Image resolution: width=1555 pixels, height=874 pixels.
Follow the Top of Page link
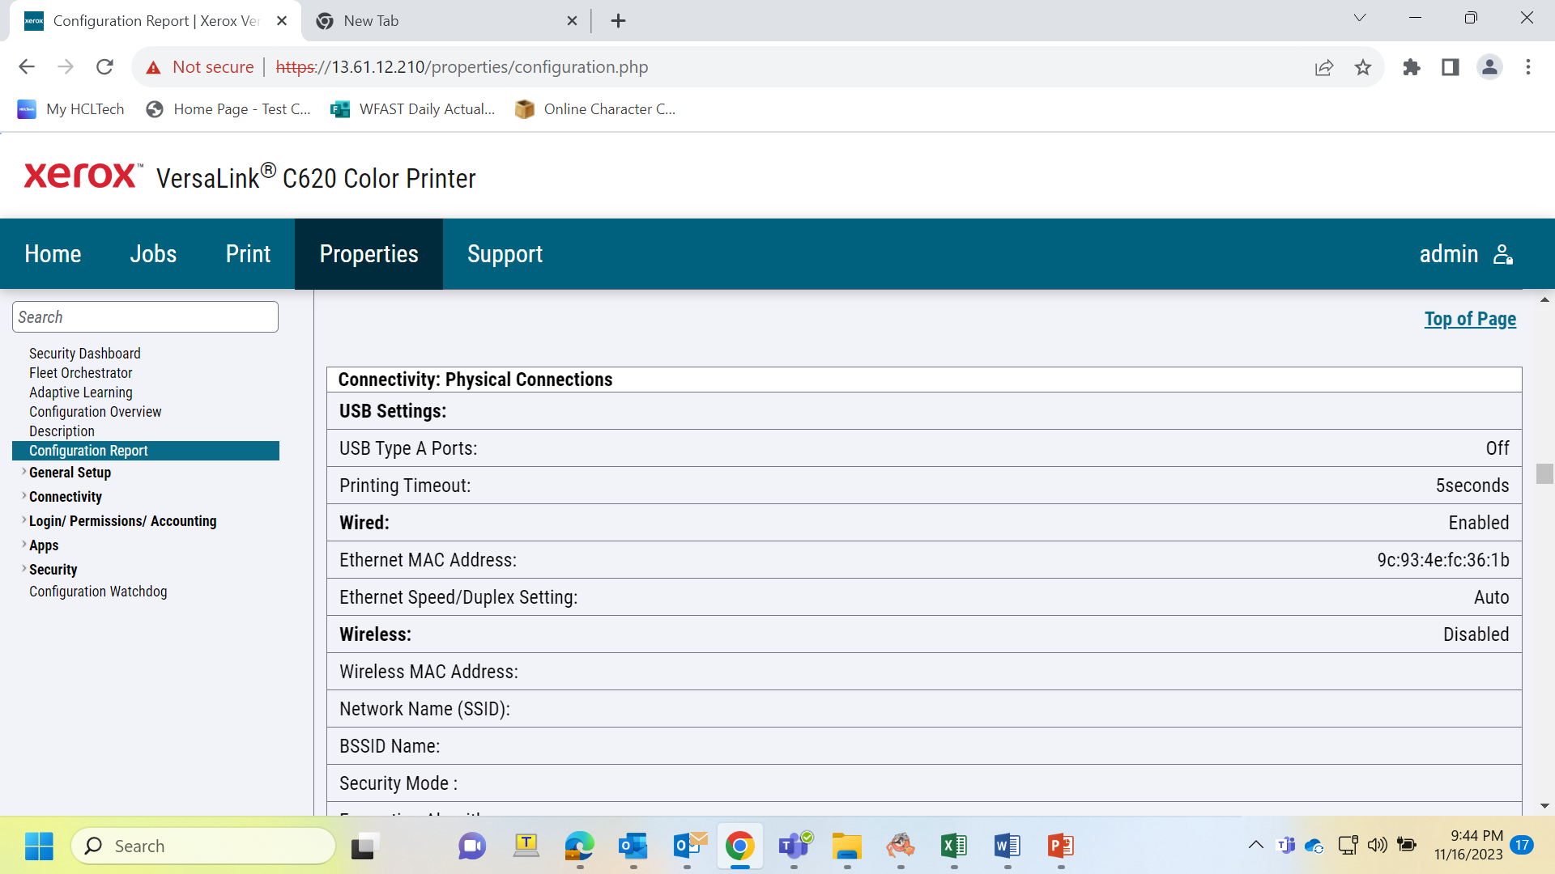[x=1470, y=319]
